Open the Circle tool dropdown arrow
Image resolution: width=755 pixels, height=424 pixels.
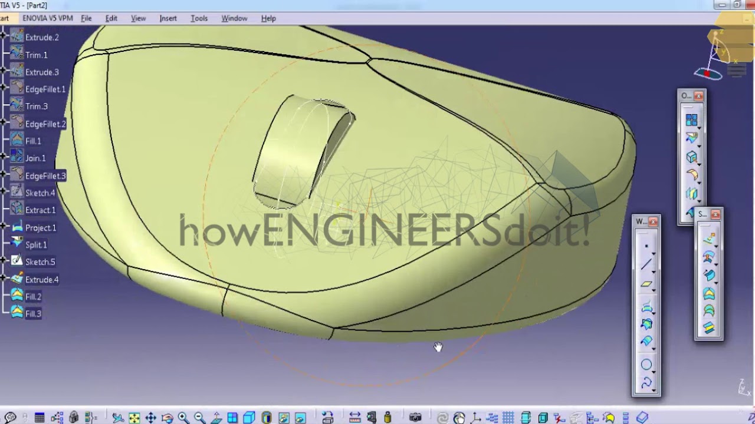pyautogui.click(x=654, y=371)
